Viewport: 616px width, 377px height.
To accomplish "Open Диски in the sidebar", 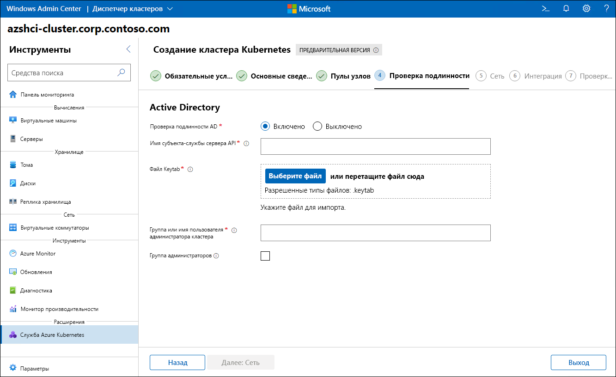I will click(x=69, y=183).
